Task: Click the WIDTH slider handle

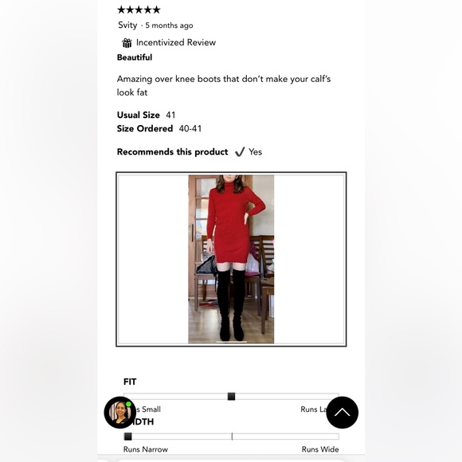Action: tap(128, 437)
